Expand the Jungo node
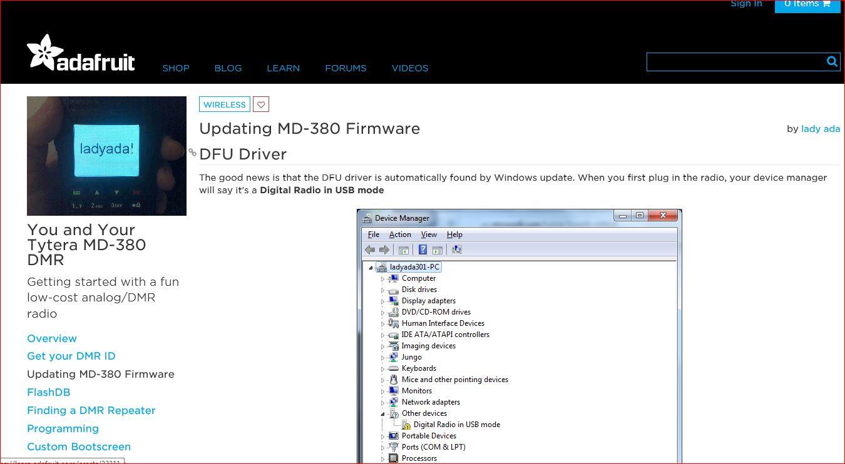Screen dimensions: 845x464 pyautogui.click(x=383, y=358)
